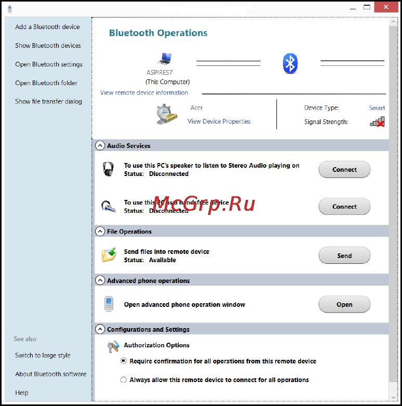Collapse the Audio Services section
Viewport: 402px width, 406px height.
pos(100,145)
